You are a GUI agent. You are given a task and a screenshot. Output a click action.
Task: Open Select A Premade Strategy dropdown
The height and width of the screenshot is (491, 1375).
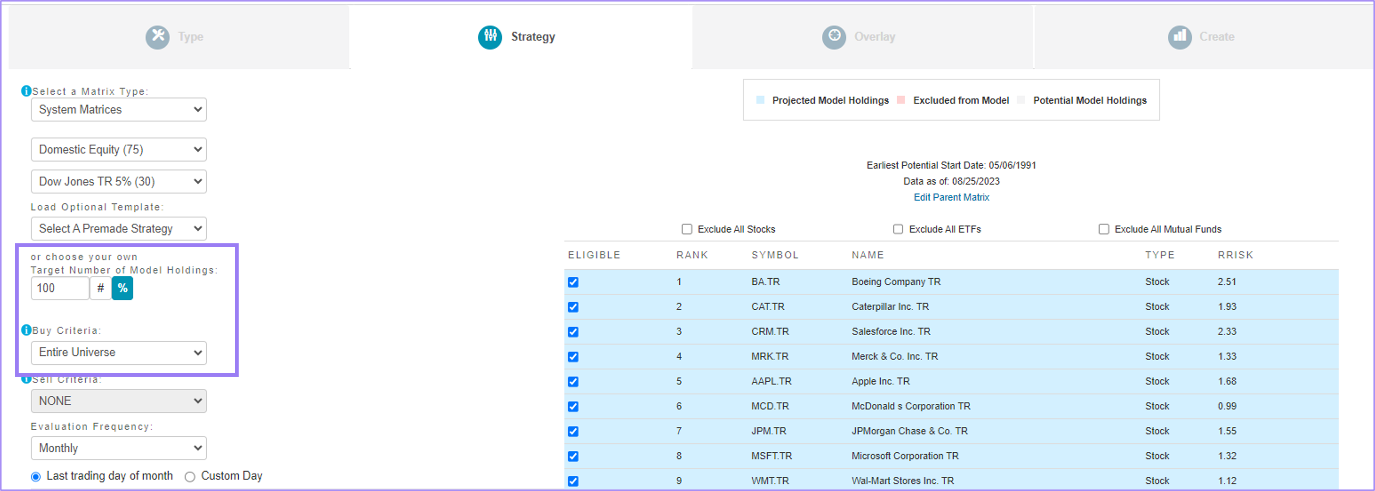118,228
